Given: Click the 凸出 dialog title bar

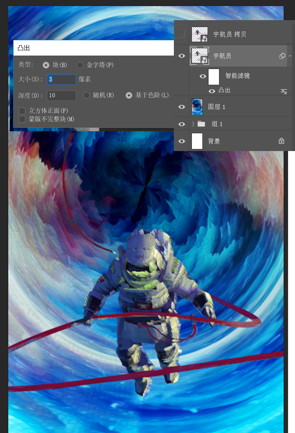Looking at the screenshot, I should tap(93, 48).
